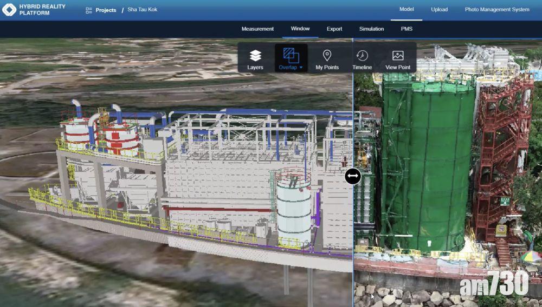Select the Overlap window mode icon
The height and width of the screenshot is (307, 542).
(291, 55)
